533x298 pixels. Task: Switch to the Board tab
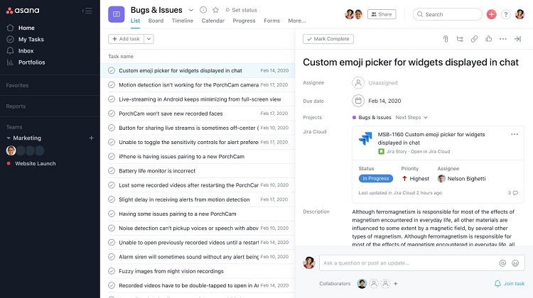(x=156, y=21)
